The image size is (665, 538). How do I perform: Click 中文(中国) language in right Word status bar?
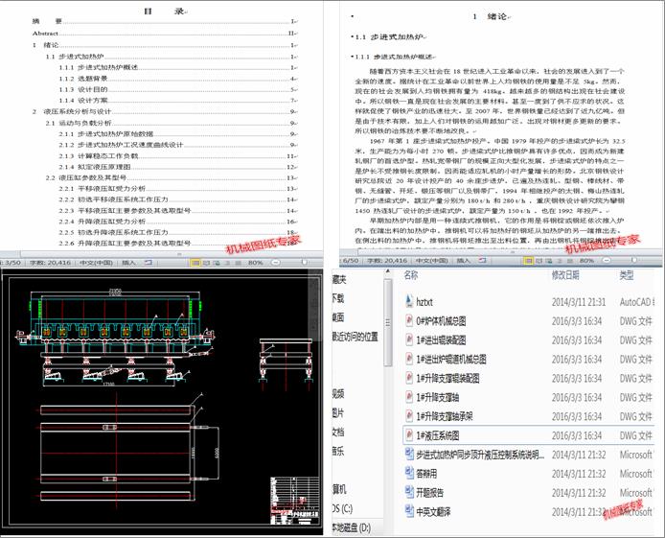[x=432, y=261]
